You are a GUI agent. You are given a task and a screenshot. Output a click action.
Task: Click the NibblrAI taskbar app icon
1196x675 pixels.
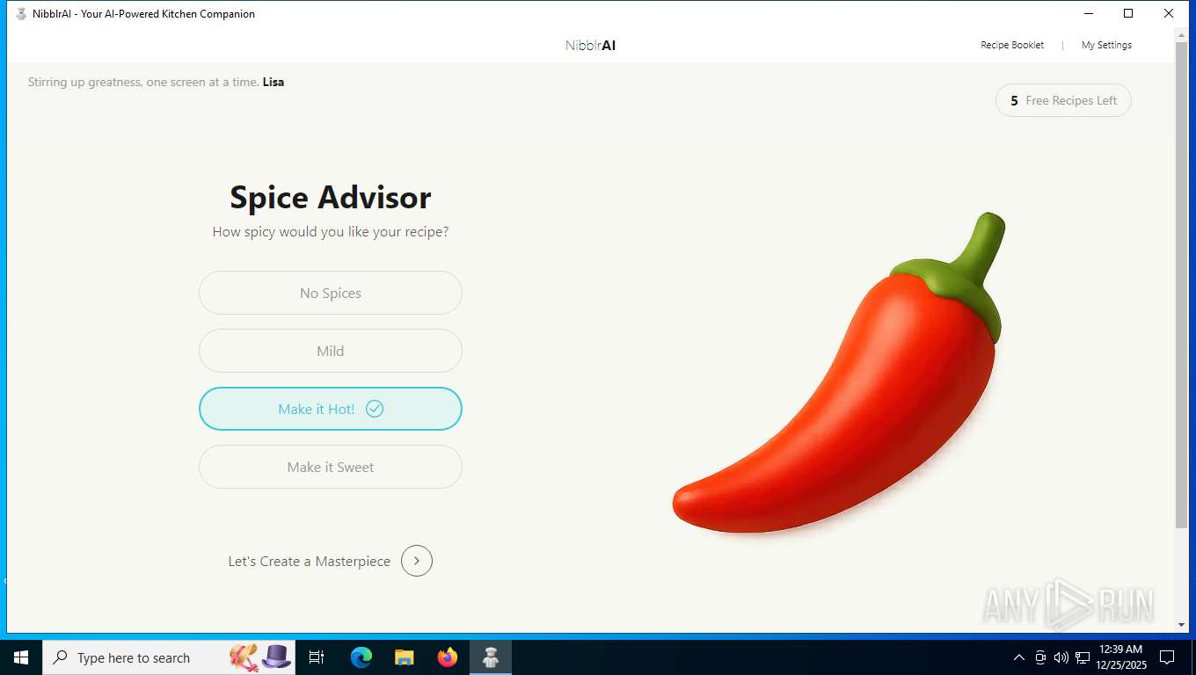point(491,657)
